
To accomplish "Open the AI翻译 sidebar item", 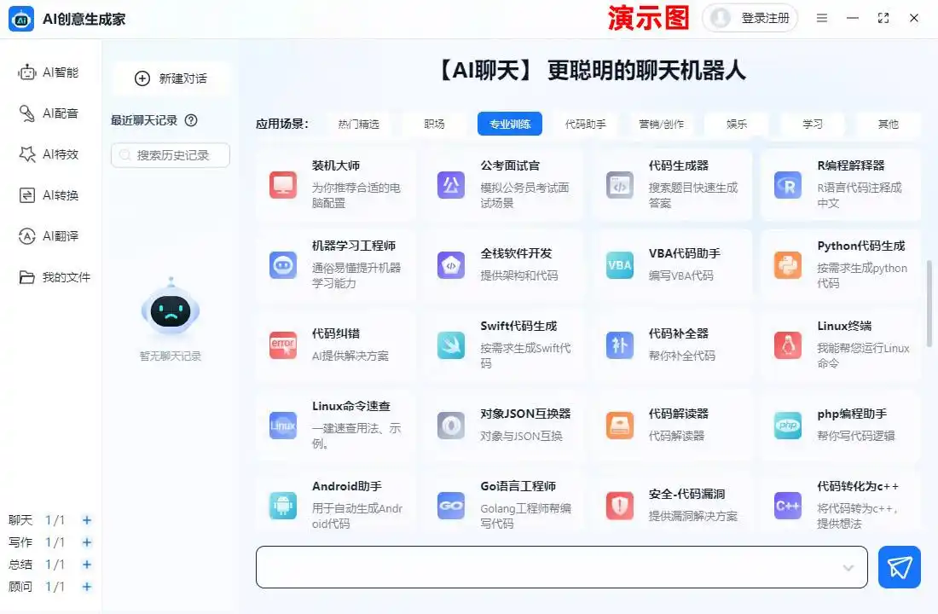I will [x=49, y=236].
